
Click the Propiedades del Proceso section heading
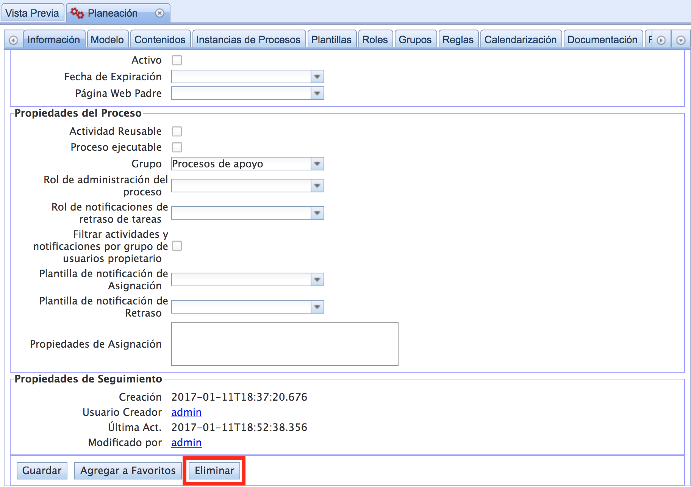(78, 113)
